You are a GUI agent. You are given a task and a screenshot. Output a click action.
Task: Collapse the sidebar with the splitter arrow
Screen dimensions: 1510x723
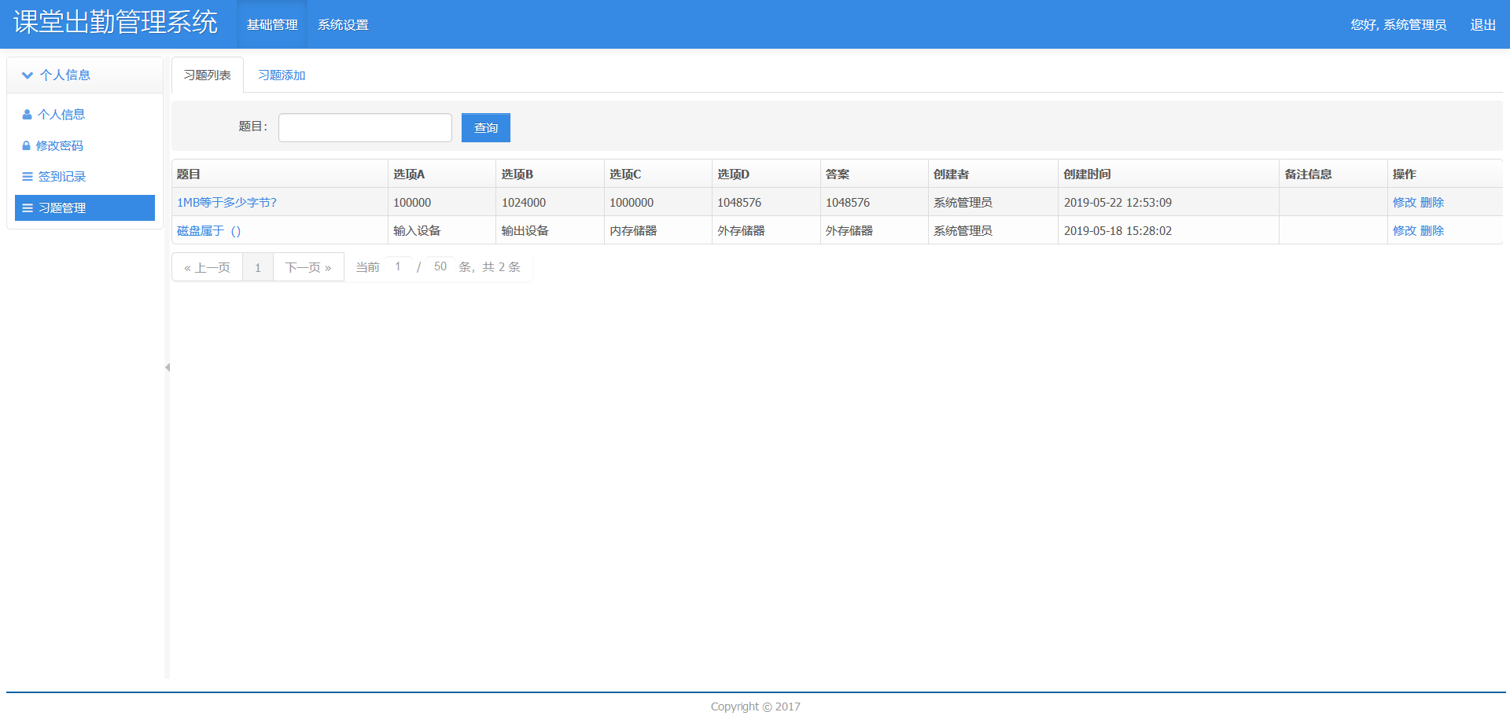coord(168,367)
